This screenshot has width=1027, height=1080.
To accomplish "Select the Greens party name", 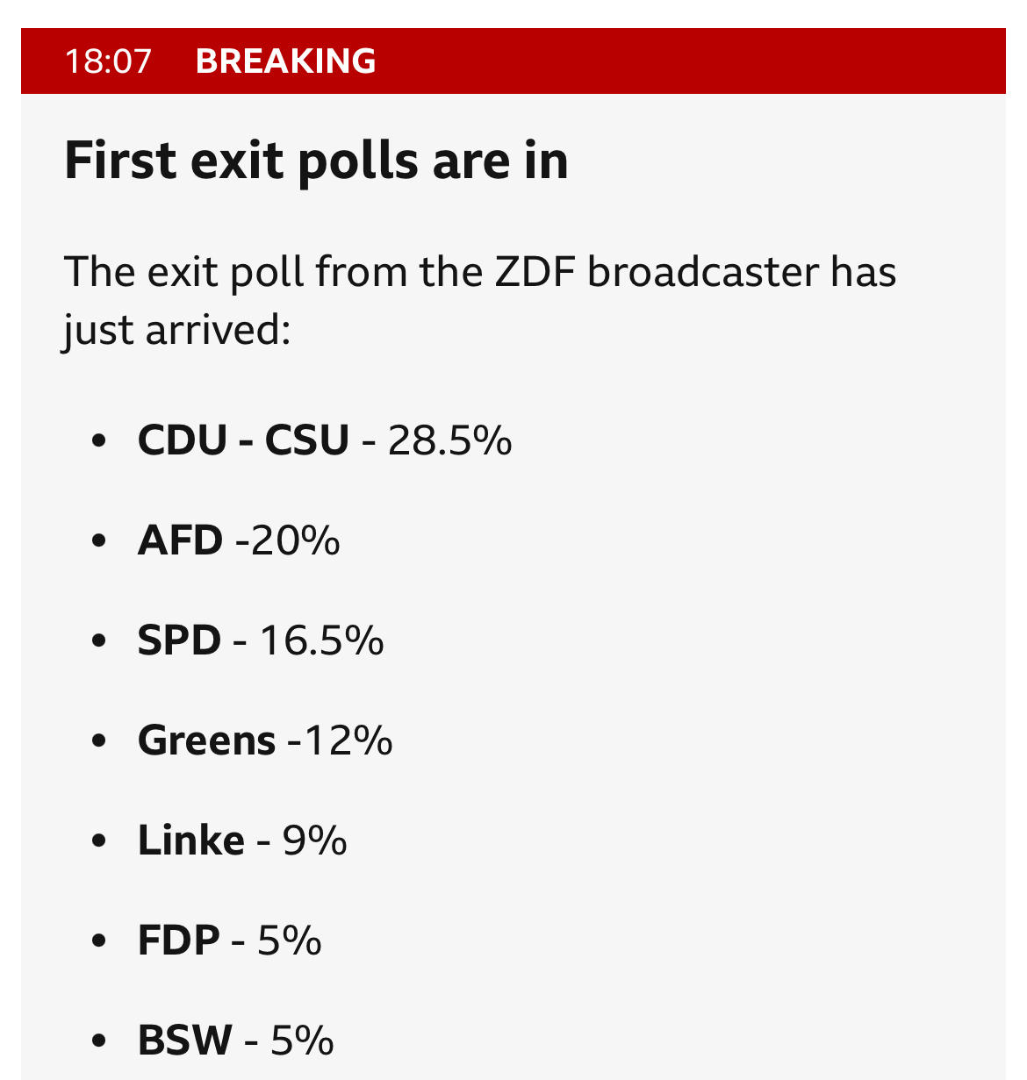I will pos(206,740).
